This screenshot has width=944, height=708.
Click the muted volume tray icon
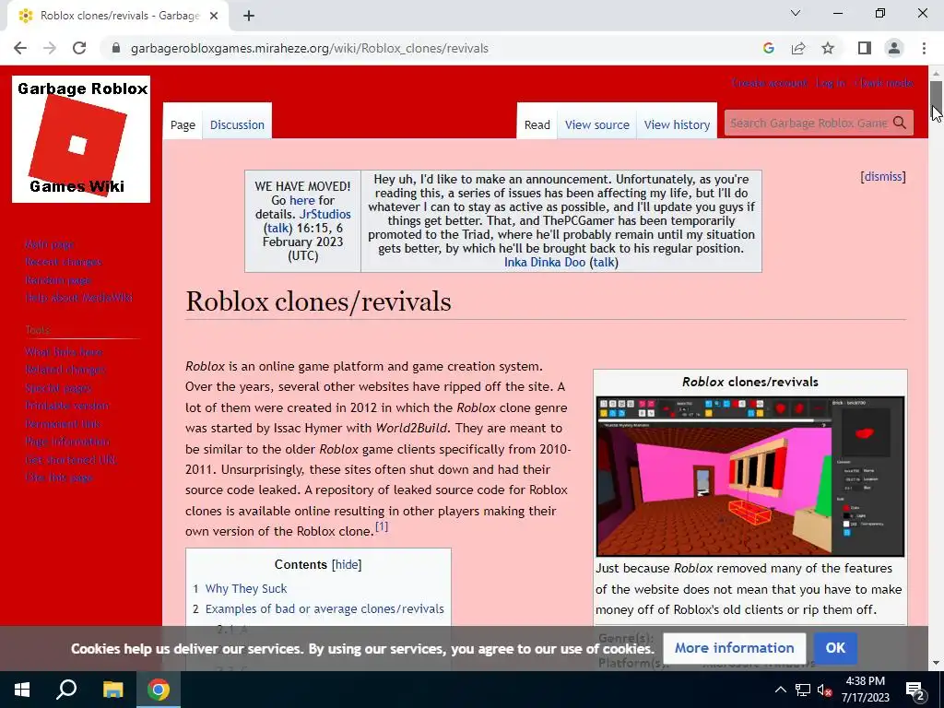[x=824, y=690]
